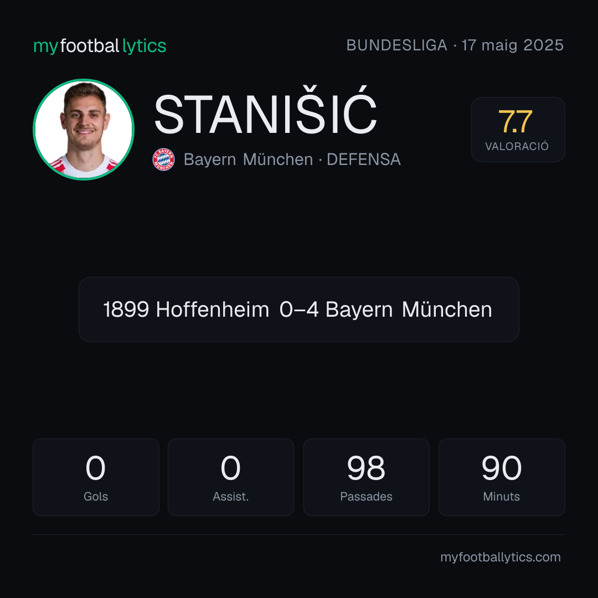Click the Hoffenheim 0–4 Bayern München scoreline
Image resolution: width=598 pixels, height=598 pixels.
tap(298, 310)
